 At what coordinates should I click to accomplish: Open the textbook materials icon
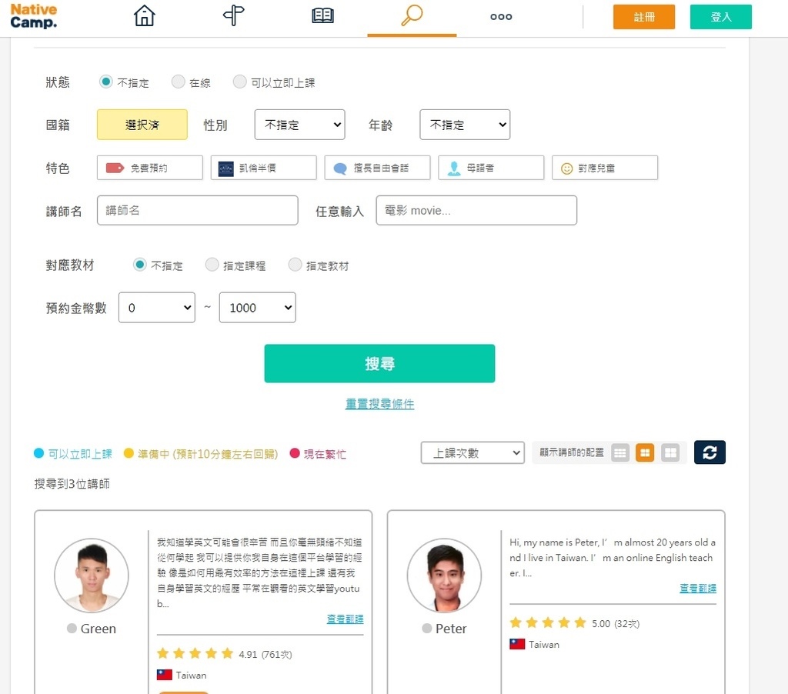pos(322,15)
